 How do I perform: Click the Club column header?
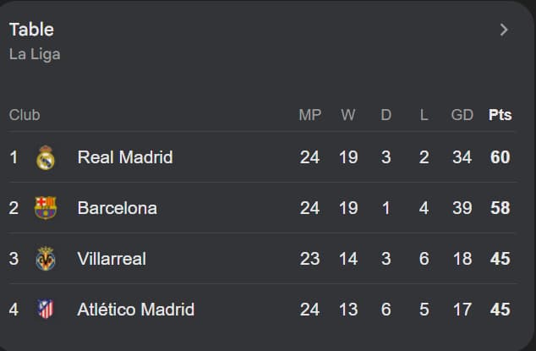coord(25,115)
